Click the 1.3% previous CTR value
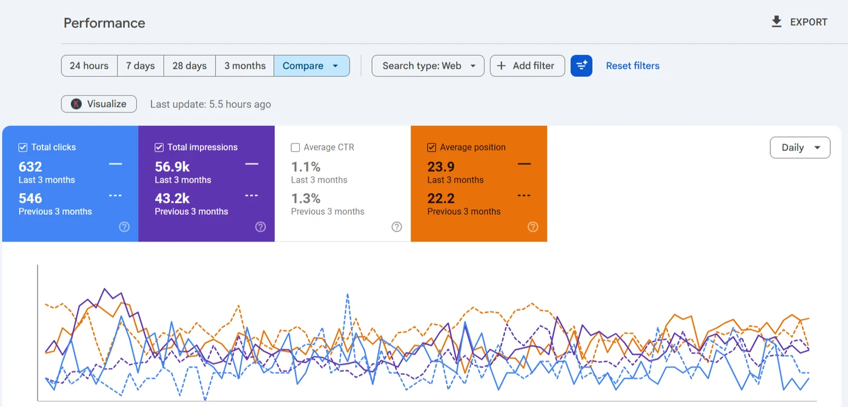The height and width of the screenshot is (407, 848). coord(306,199)
